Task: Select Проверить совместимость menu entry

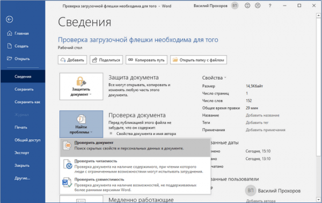Action: click(x=135, y=184)
